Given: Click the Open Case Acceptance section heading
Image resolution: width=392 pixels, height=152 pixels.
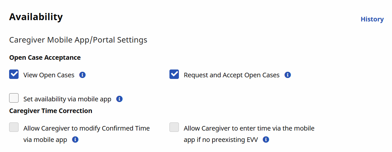Looking at the screenshot, I should pos(45,57).
